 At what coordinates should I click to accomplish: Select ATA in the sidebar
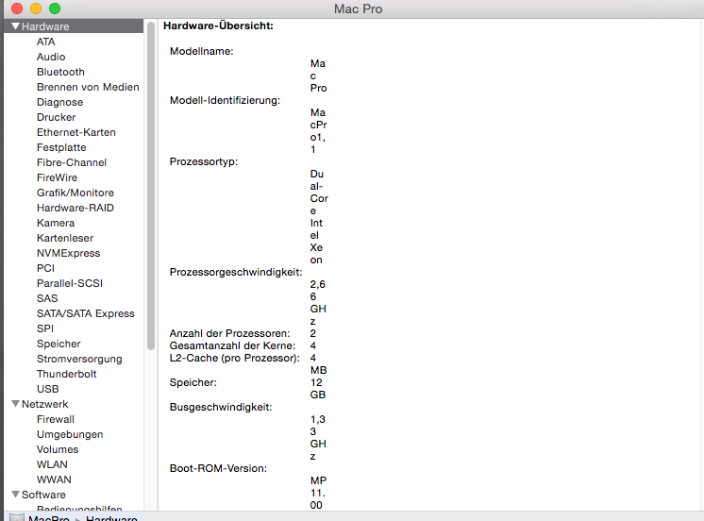(46, 42)
